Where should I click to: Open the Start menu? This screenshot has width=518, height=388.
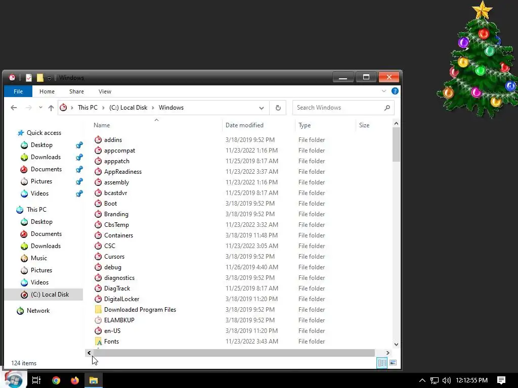[13, 380]
